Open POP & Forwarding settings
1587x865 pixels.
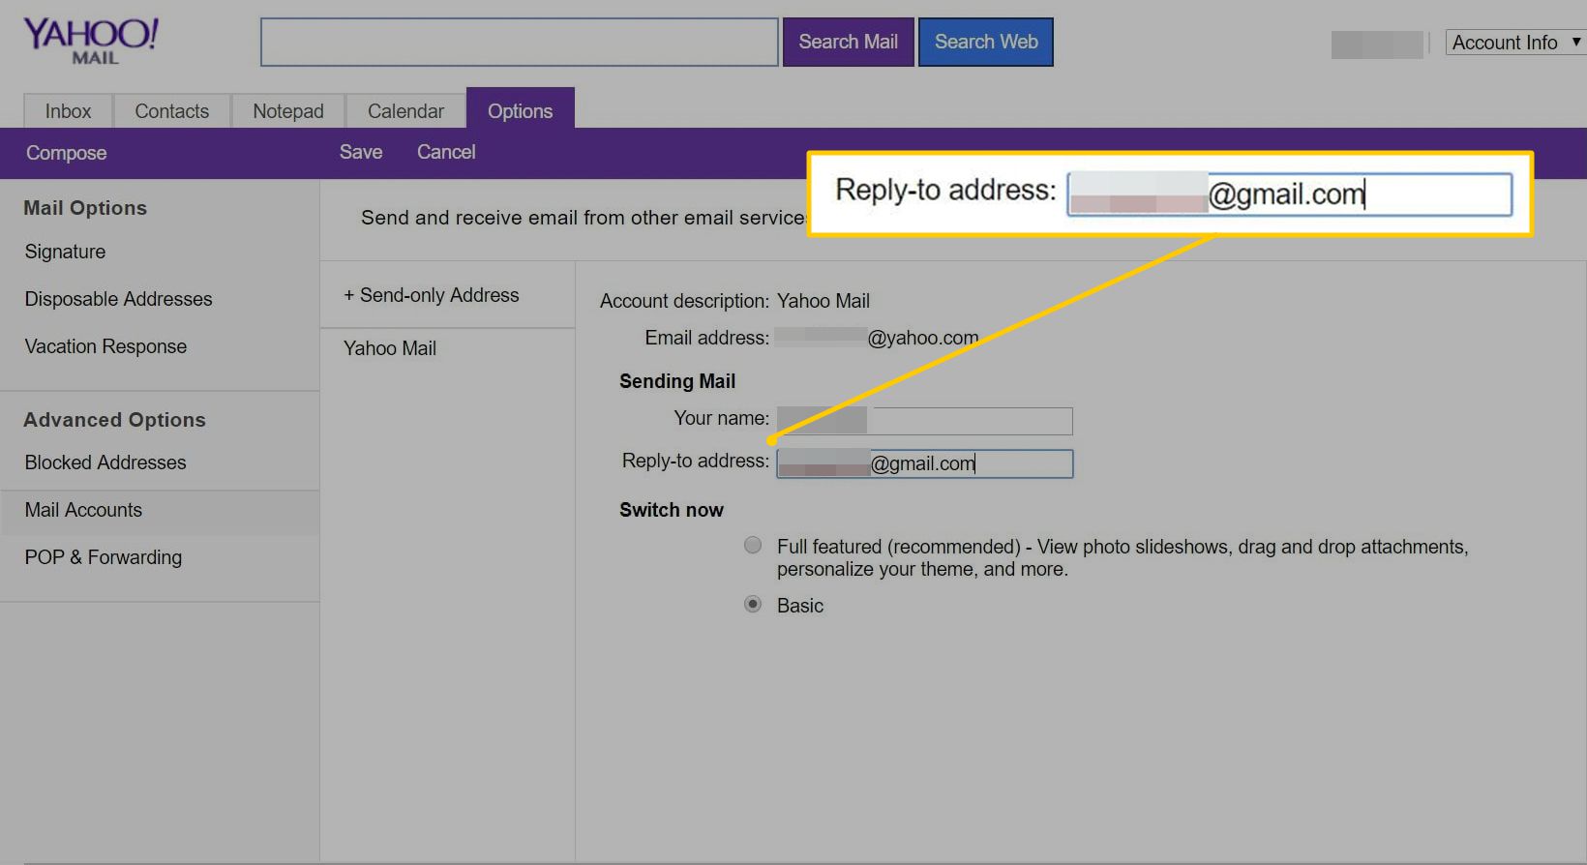[x=103, y=557]
